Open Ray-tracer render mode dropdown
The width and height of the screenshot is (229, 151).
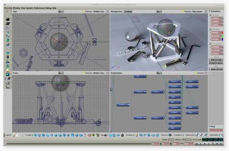coord(198,11)
